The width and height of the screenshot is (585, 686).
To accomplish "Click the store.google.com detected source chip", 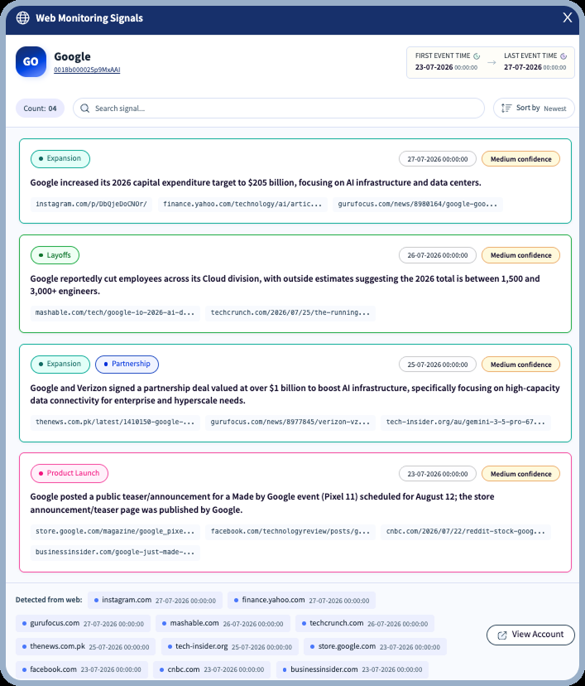I will tap(376, 646).
